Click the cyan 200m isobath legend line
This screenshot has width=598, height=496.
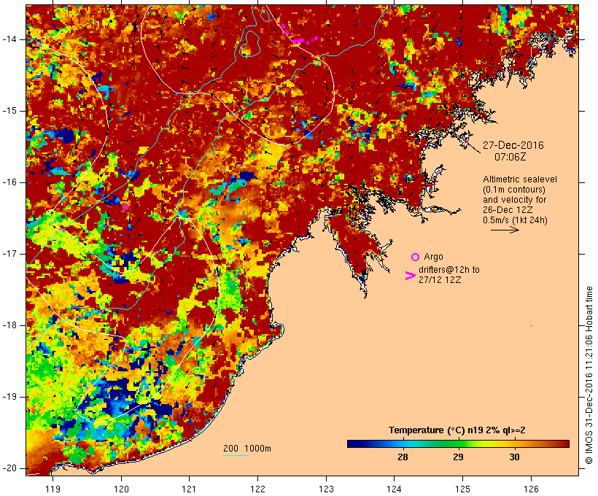tap(236, 456)
